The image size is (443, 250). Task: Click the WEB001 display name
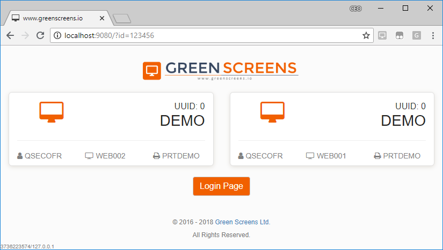(x=331, y=156)
